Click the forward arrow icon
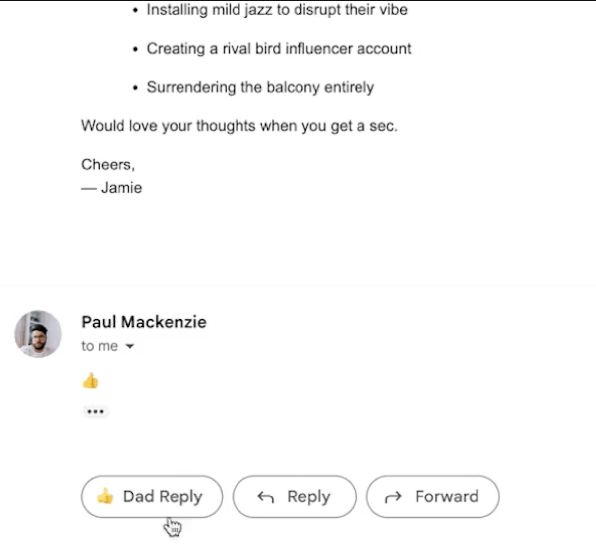Image resolution: width=596 pixels, height=551 pixels. tap(393, 497)
